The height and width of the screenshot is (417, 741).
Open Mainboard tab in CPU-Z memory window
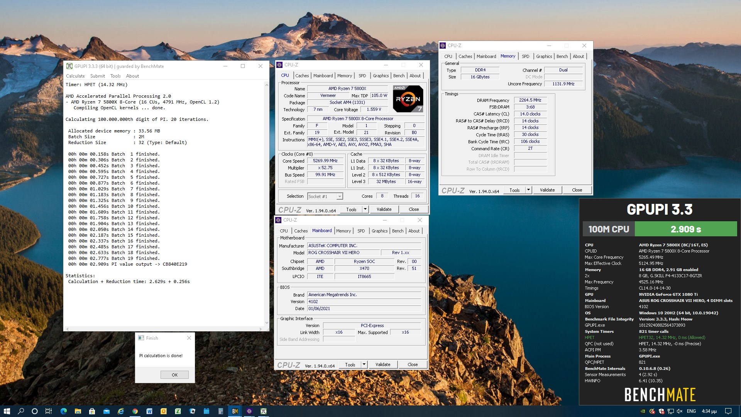point(486,56)
